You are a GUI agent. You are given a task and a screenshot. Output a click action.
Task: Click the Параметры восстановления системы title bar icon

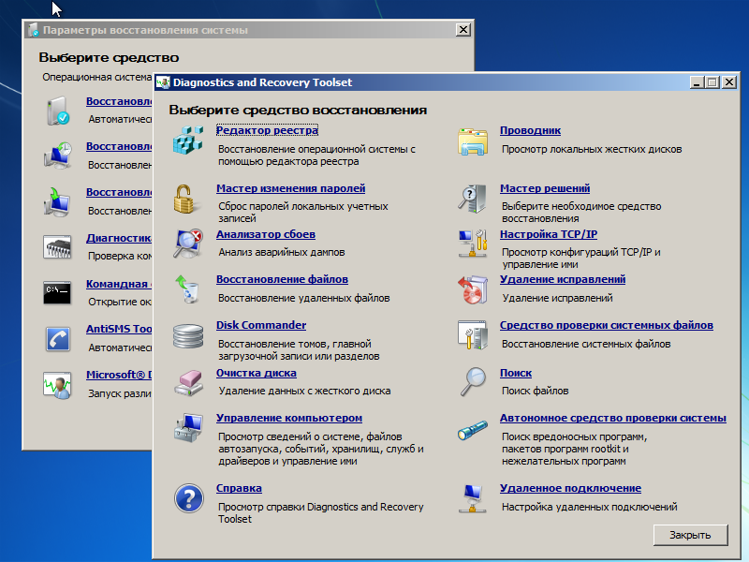click(34, 30)
